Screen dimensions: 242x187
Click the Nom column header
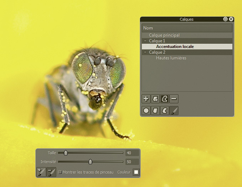187,28
